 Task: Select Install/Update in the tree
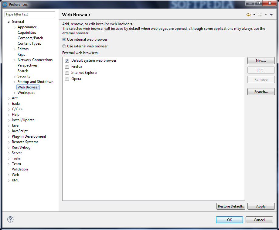click(23, 120)
